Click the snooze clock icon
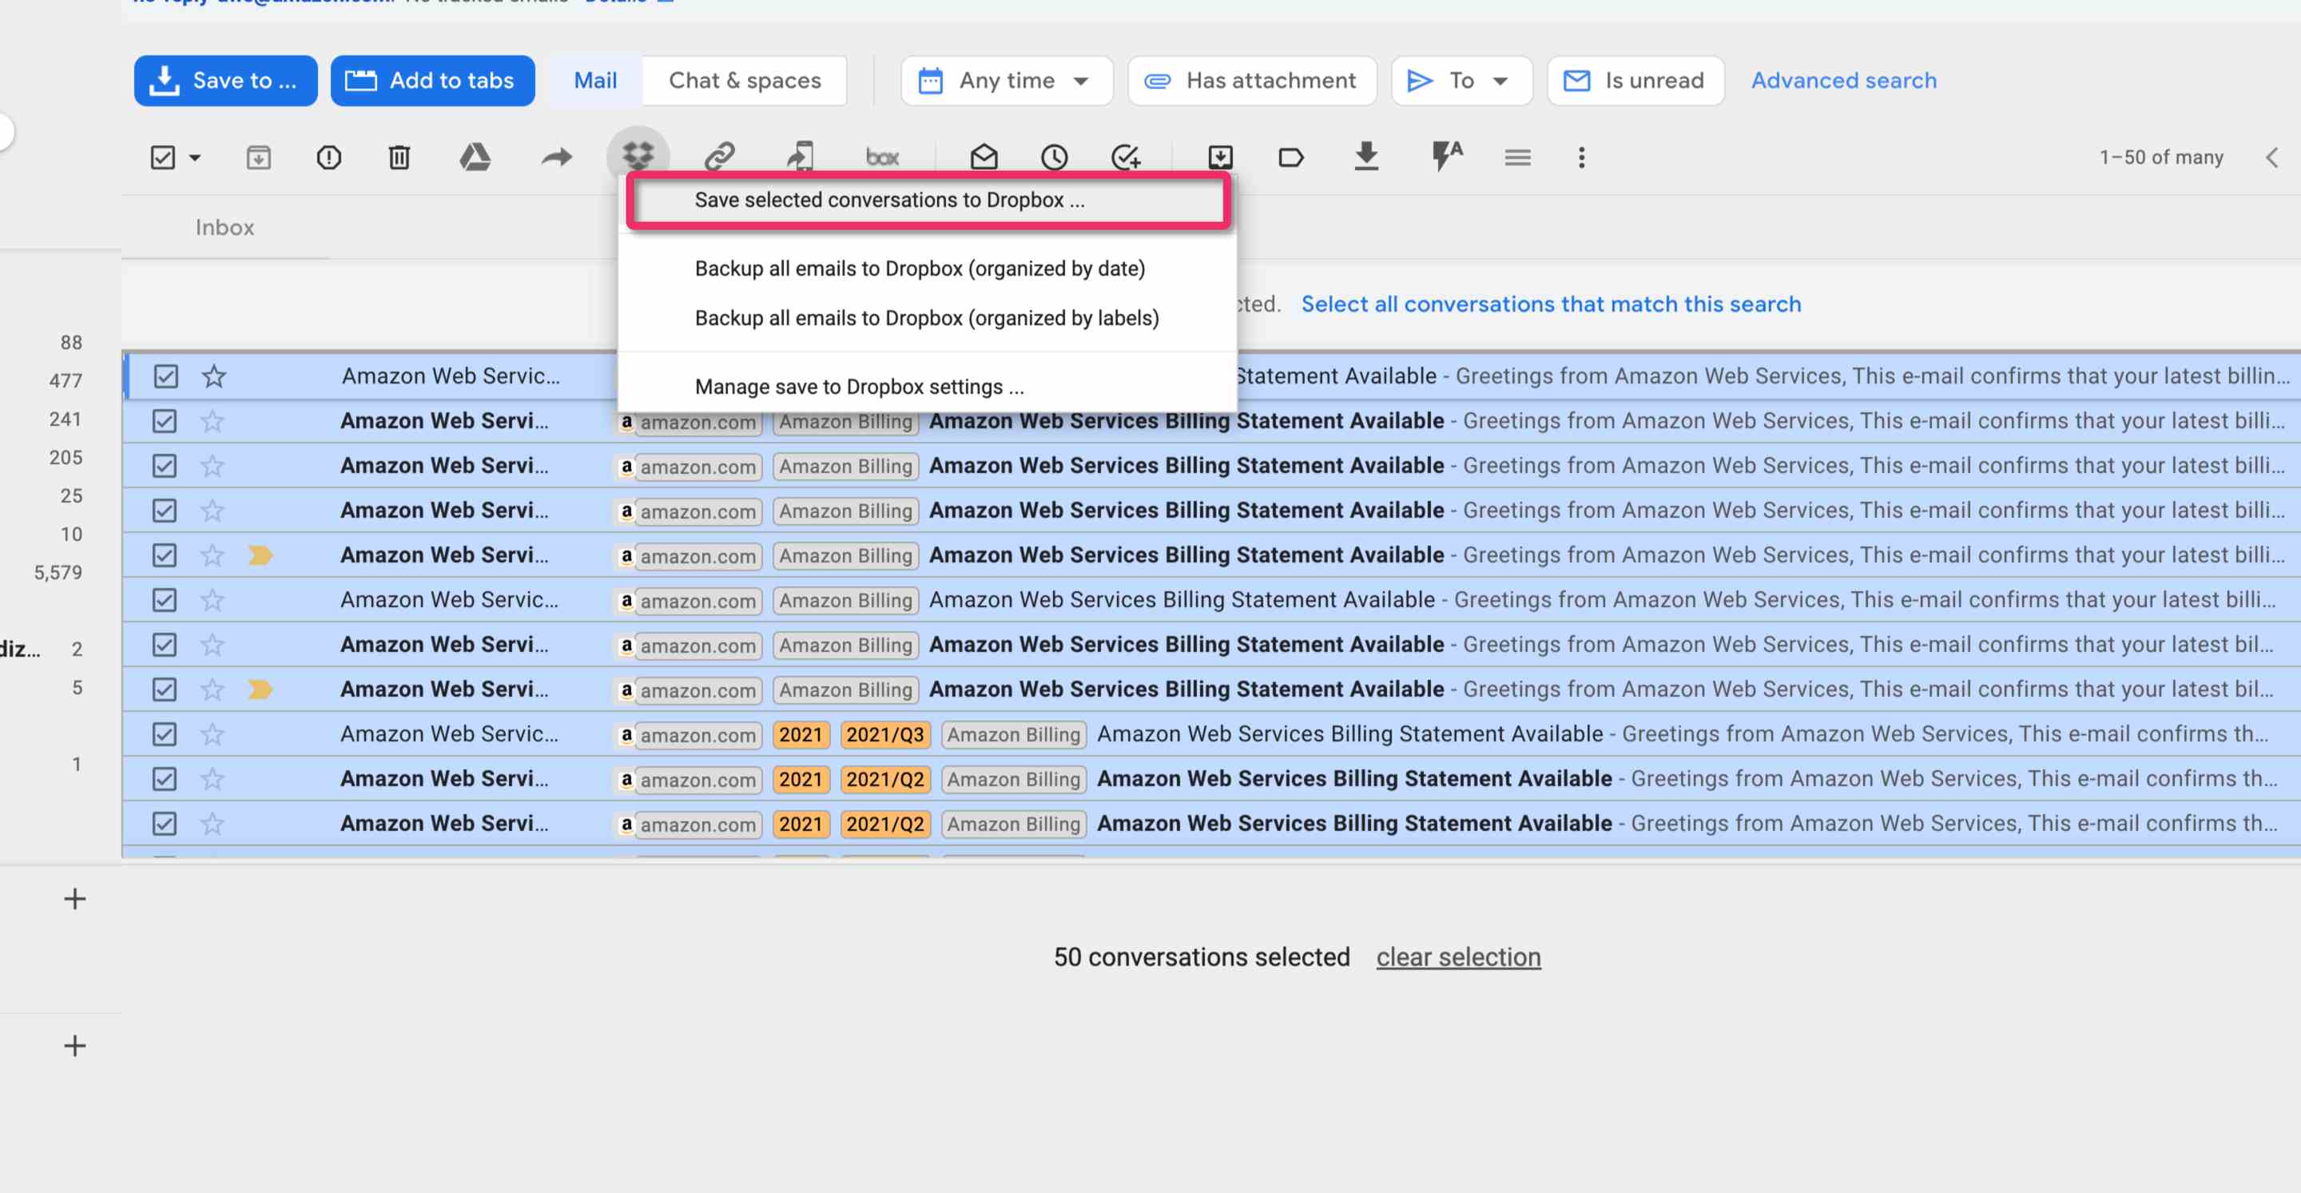 point(1054,157)
